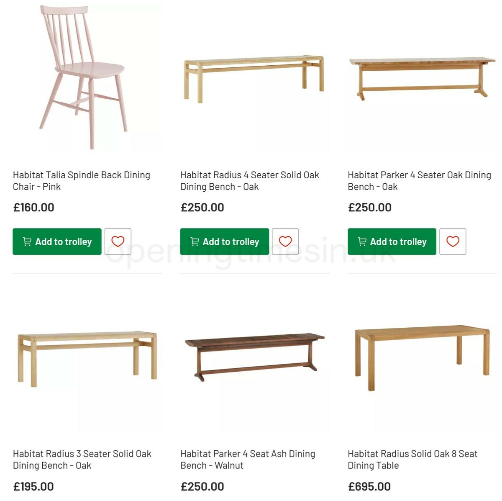Click the £695.00 price of the dining table
Screen dimensions: 502x501
[369, 486]
